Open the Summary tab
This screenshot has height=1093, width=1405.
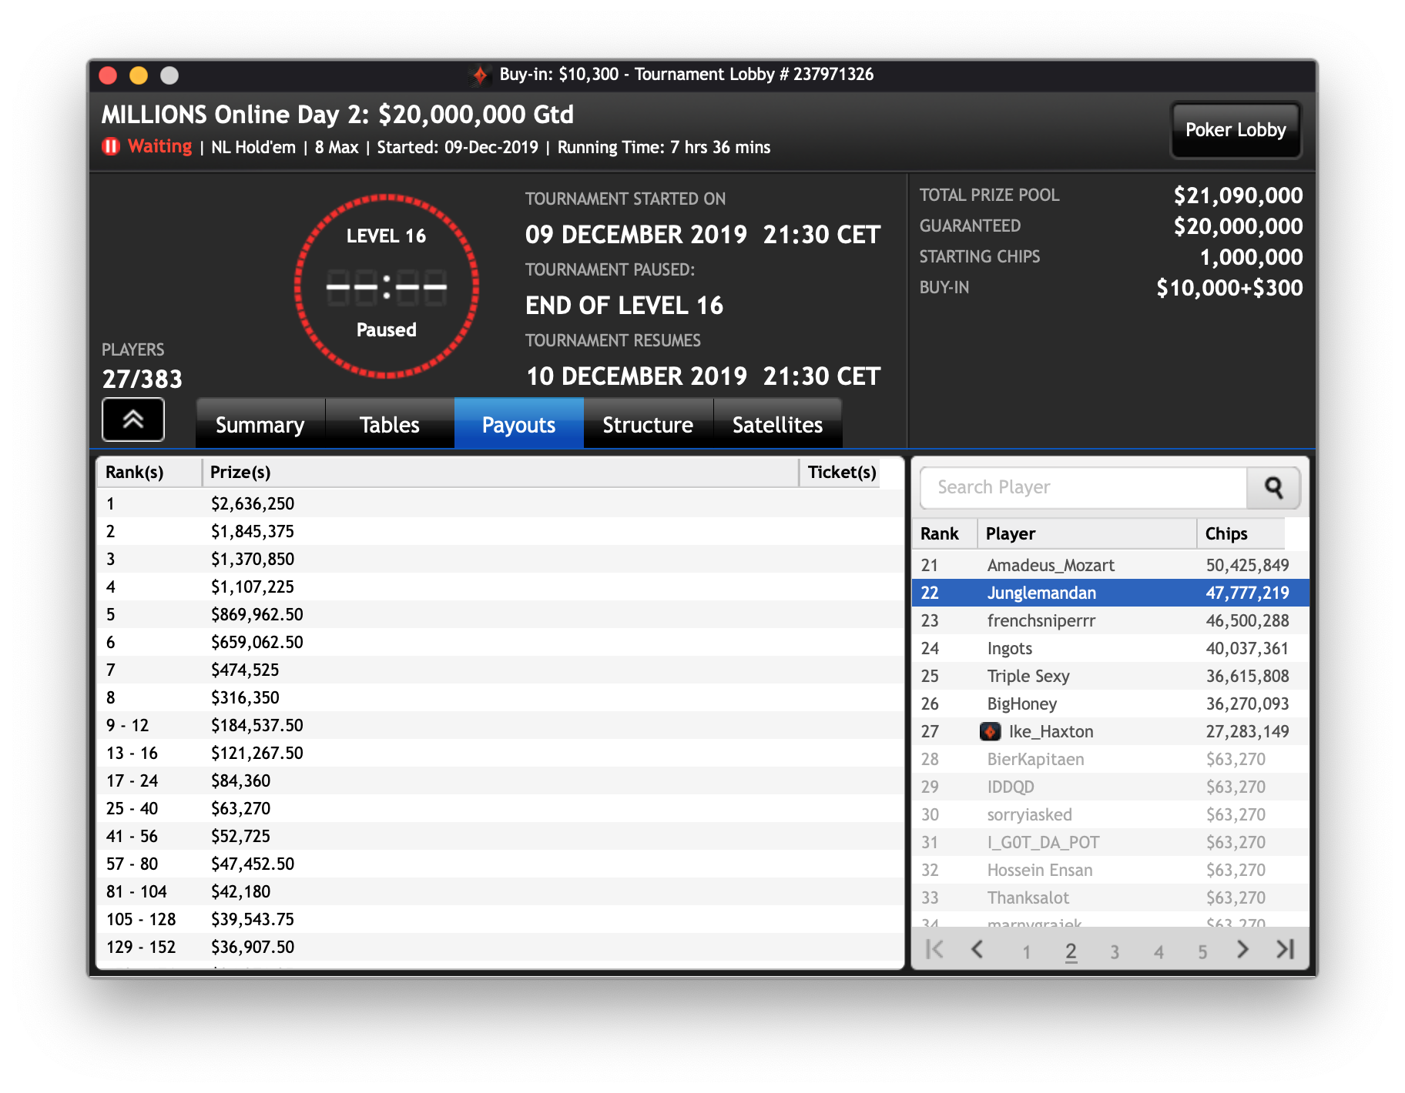[x=260, y=425]
